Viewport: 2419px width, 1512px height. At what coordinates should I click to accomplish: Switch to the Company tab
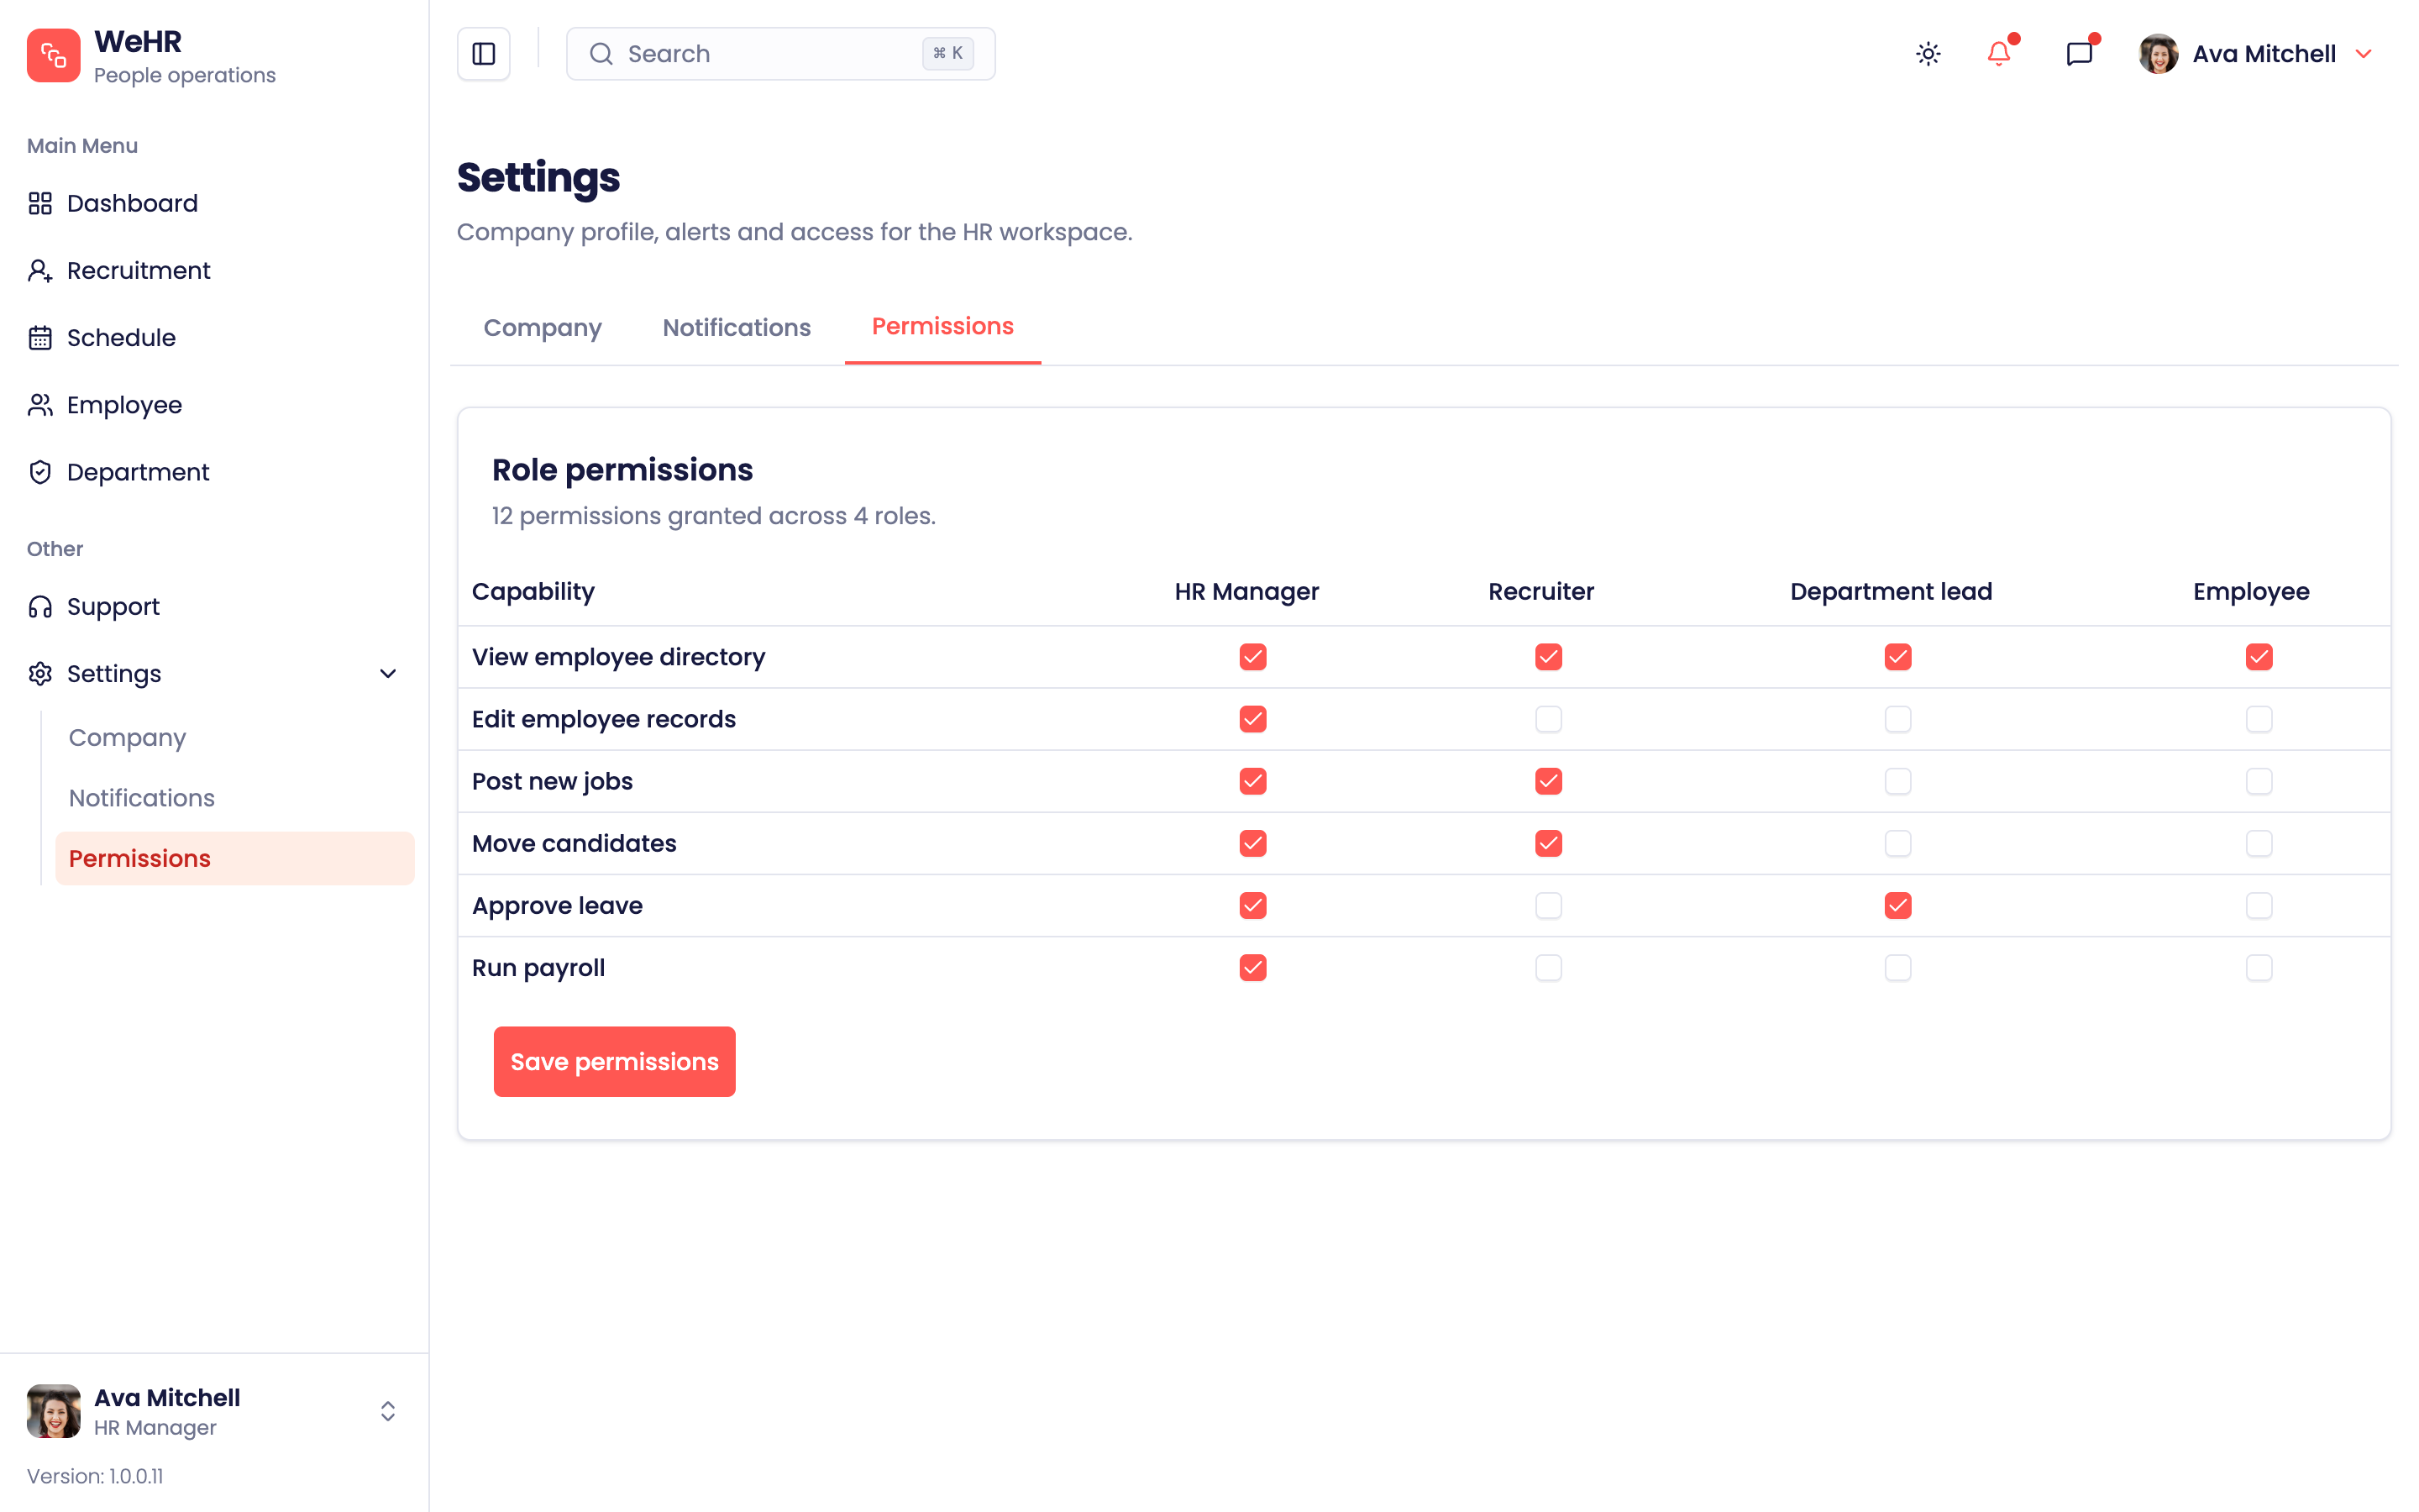coord(543,328)
